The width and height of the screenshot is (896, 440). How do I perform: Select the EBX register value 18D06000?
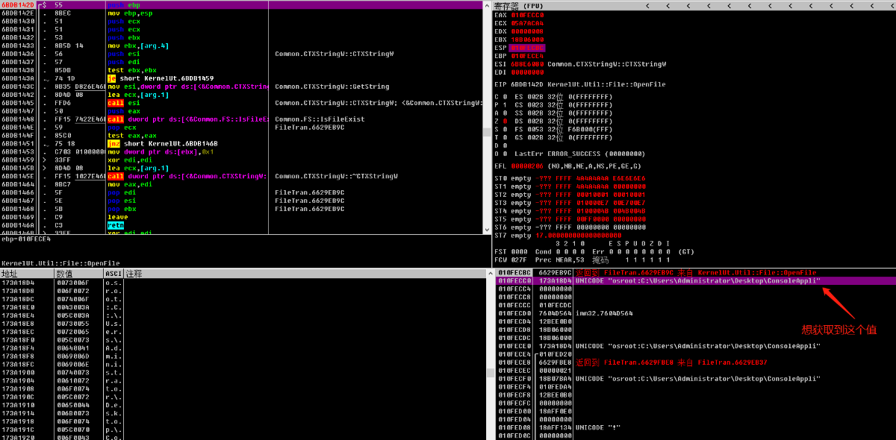click(527, 40)
